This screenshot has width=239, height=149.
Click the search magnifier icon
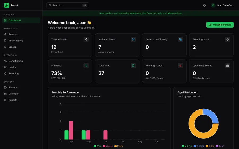click(50, 5)
